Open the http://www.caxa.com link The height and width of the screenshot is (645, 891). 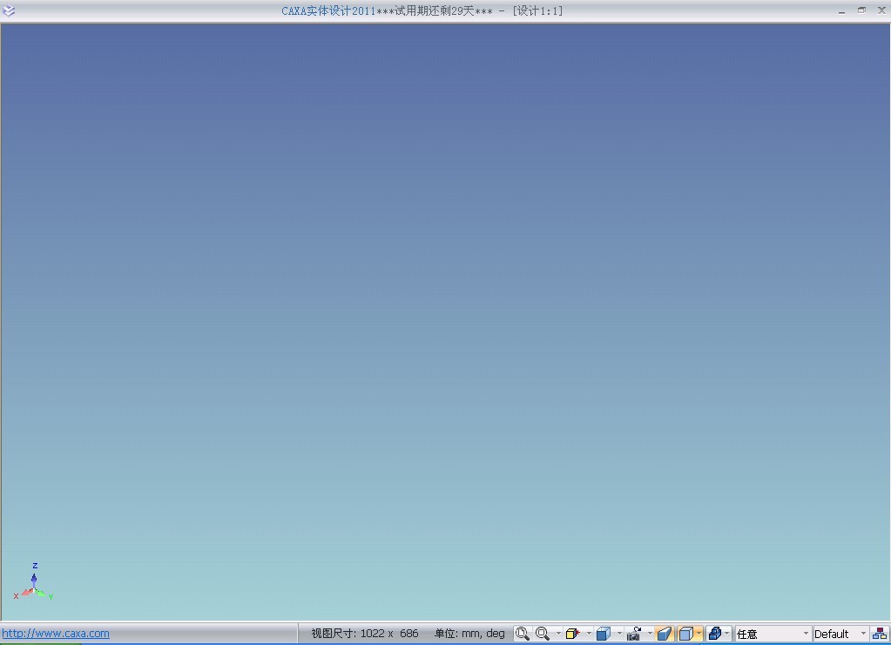pos(56,633)
